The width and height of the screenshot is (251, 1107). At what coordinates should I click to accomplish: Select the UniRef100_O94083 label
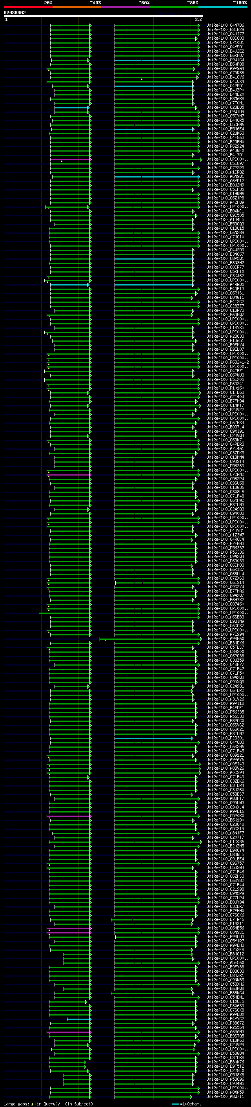point(225,514)
